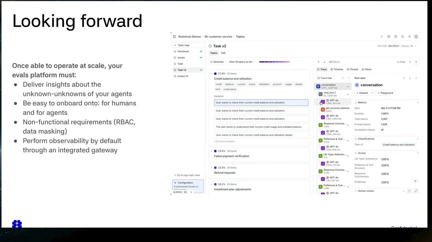432x242 pixels.
Task: Click the Generate button
Action: coord(217,62)
